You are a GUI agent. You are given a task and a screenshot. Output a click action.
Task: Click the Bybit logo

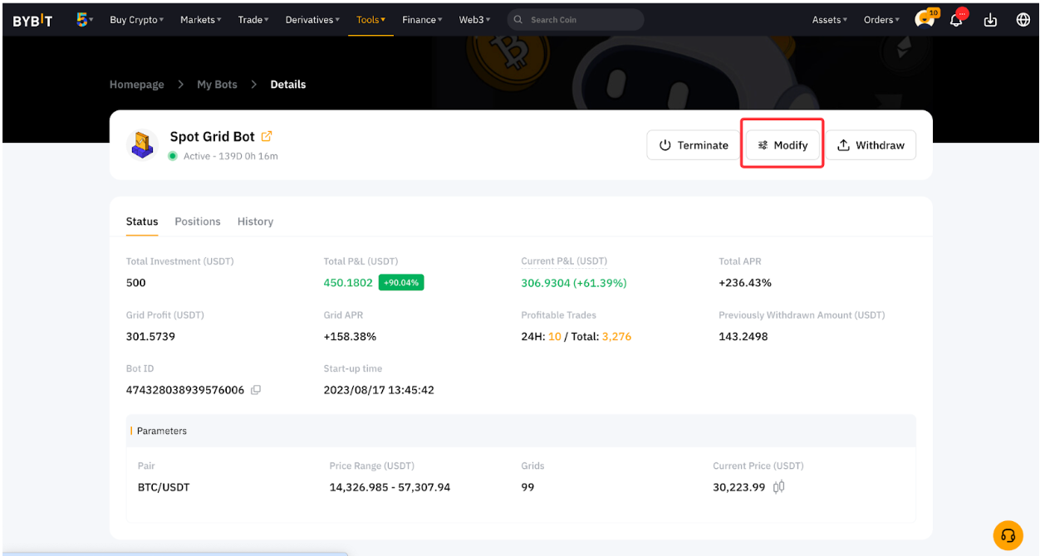click(x=32, y=20)
